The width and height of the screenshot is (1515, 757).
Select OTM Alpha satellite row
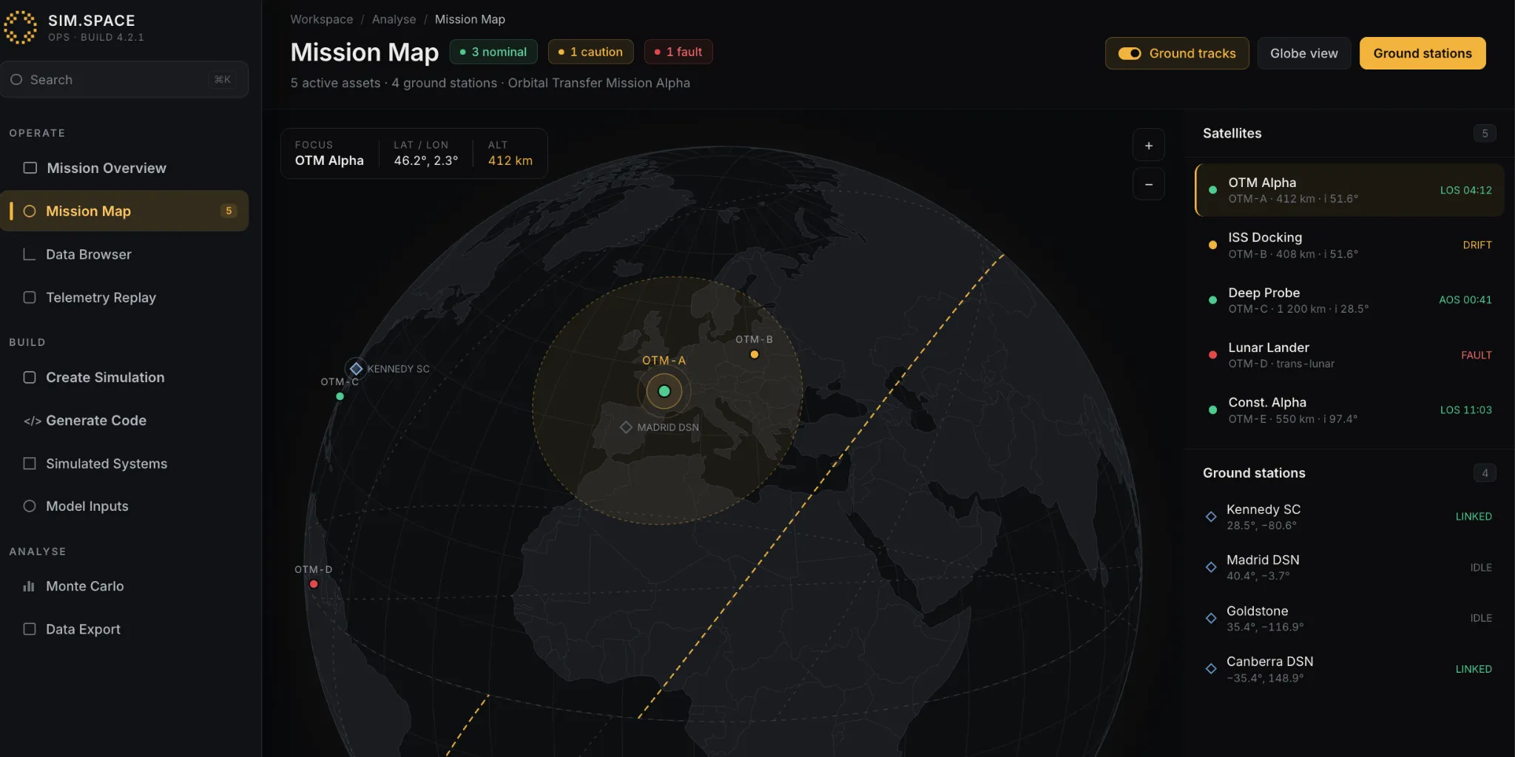[x=1349, y=190]
